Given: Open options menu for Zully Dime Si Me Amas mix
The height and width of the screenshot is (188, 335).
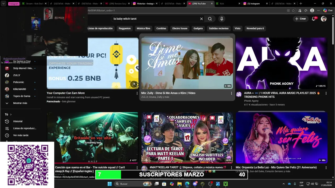Looking at the screenshot, I should coord(231,93).
